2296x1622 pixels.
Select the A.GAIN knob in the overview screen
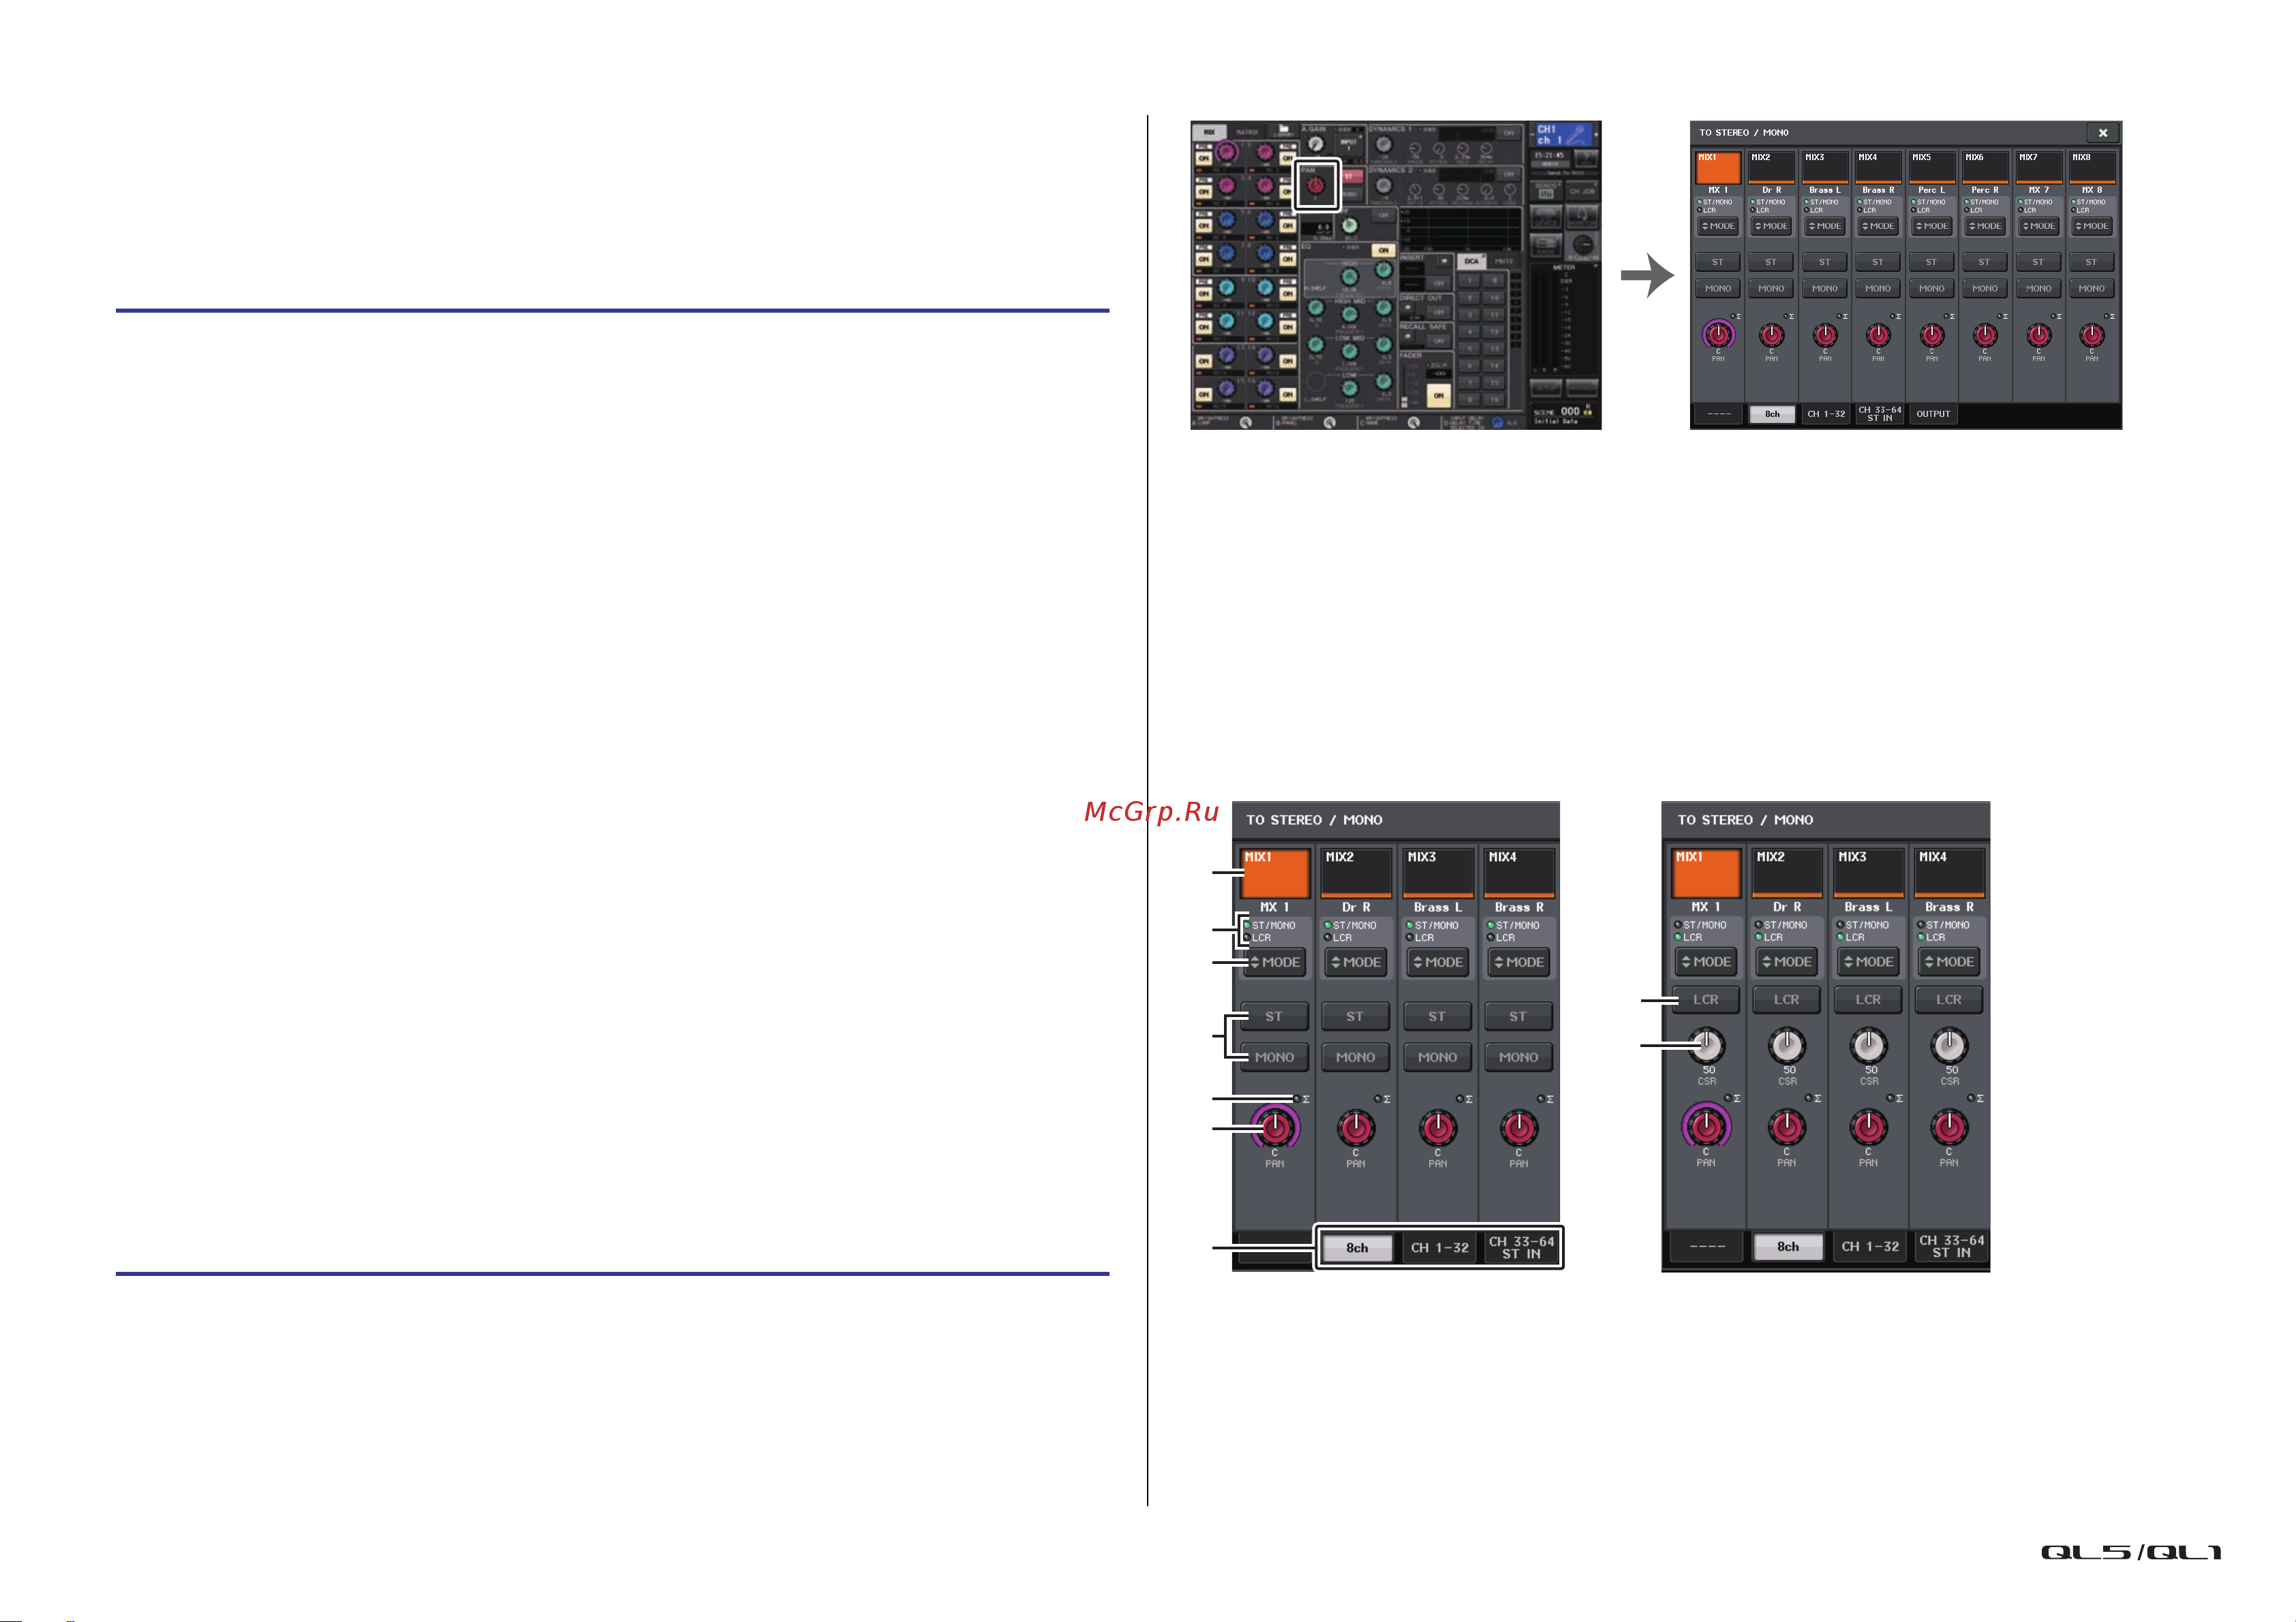coord(1315,144)
